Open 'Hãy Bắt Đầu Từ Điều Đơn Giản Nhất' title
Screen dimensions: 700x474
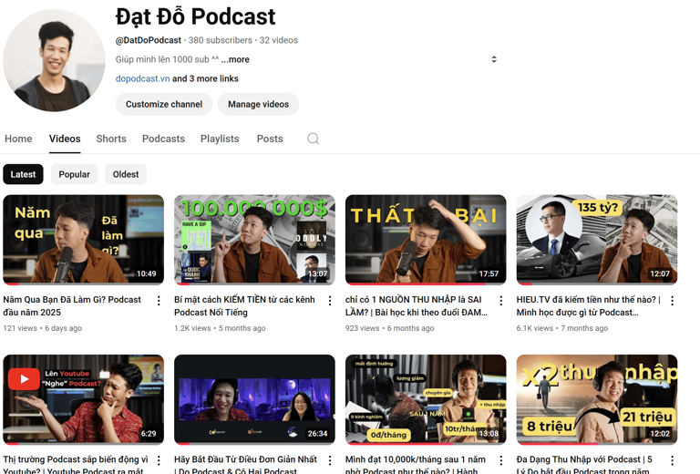tap(245, 464)
